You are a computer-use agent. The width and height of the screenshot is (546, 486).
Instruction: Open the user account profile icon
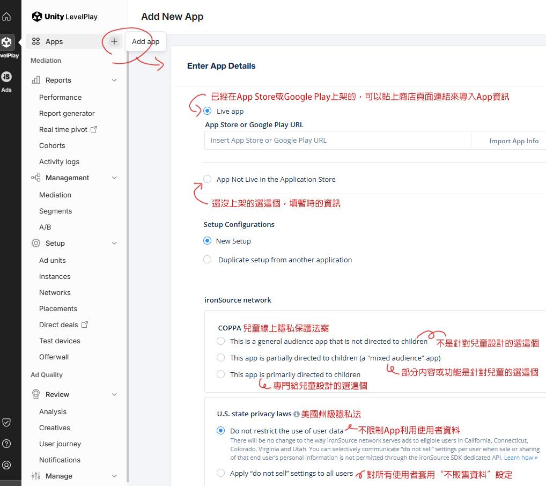point(8,465)
